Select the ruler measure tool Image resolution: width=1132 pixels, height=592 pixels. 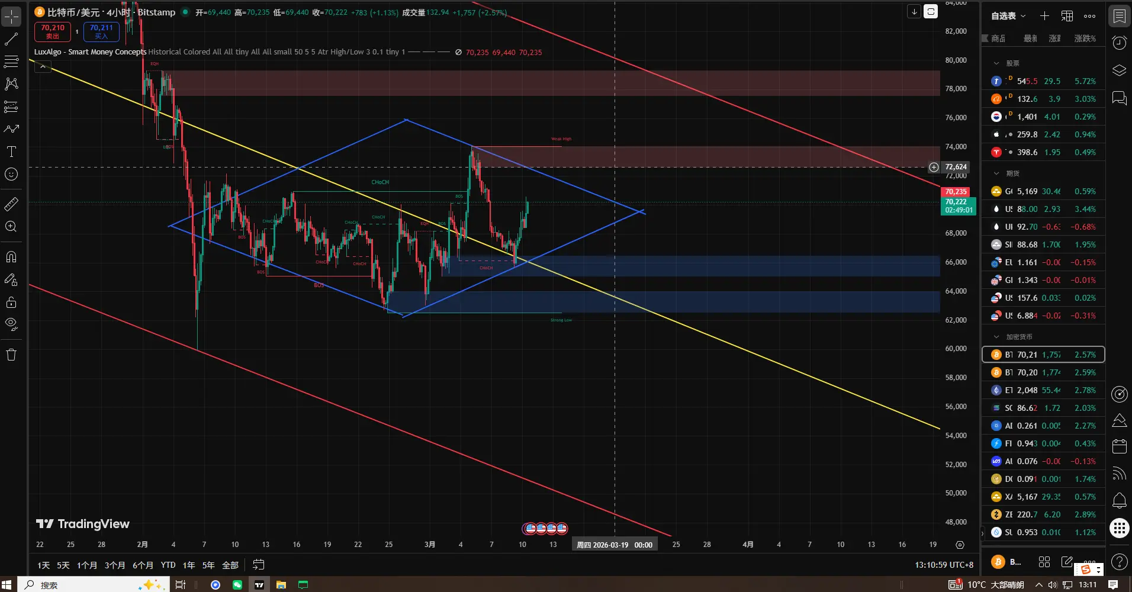click(11, 204)
